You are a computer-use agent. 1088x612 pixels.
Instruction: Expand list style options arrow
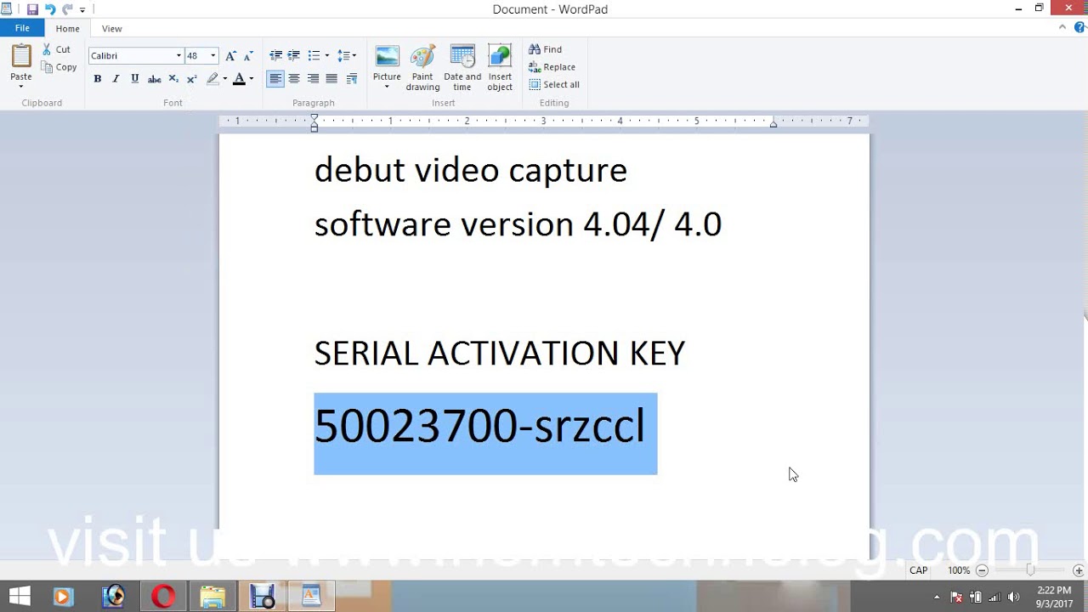tap(327, 55)
